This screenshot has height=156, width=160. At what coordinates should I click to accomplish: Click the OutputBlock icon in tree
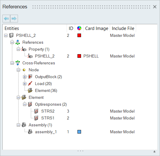30,77
